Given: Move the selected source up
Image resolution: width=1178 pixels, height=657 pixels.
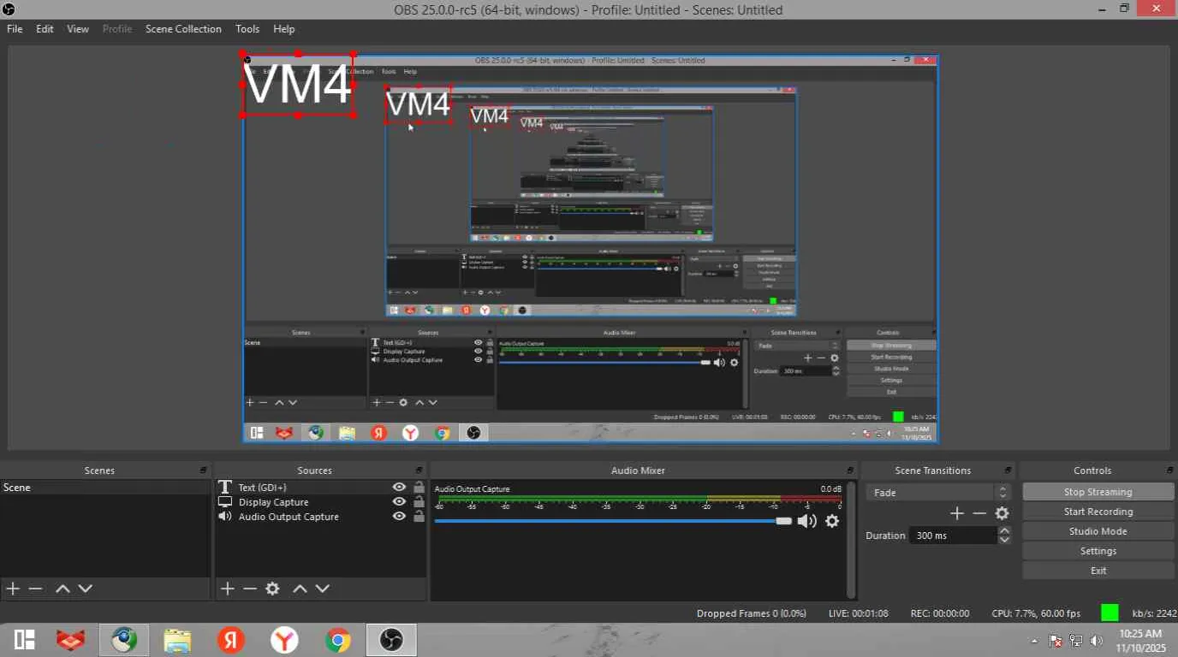Looking at the screenshot, I should [x=300, y=589].
